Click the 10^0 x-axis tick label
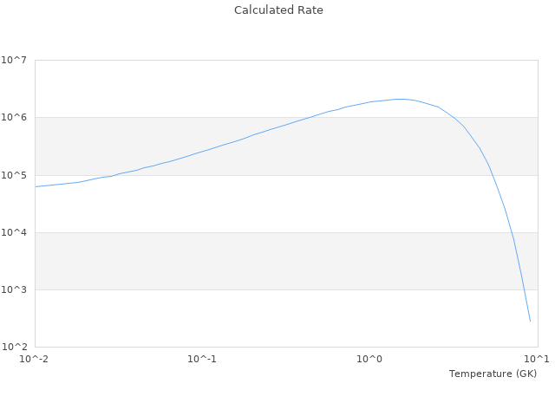555x416 pixels. point(369,360)
